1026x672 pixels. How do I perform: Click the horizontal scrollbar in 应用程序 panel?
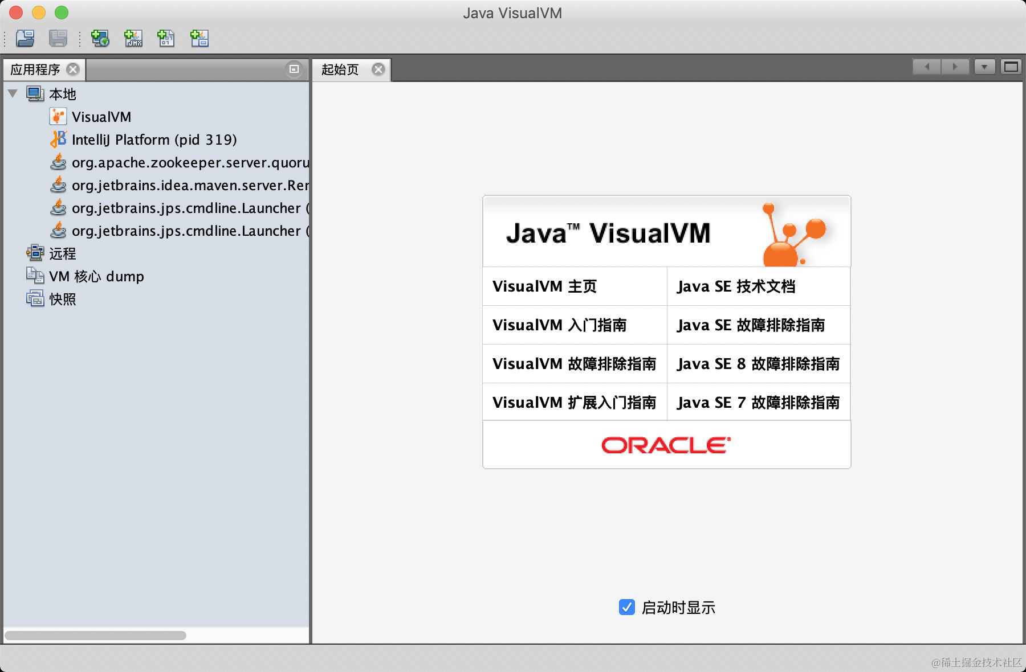pyautogui.click(x=96, y=635)
